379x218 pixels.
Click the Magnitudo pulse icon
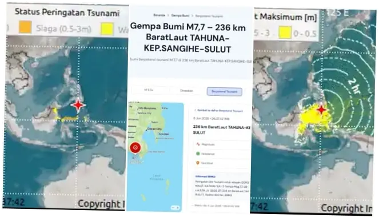(198, 144)
